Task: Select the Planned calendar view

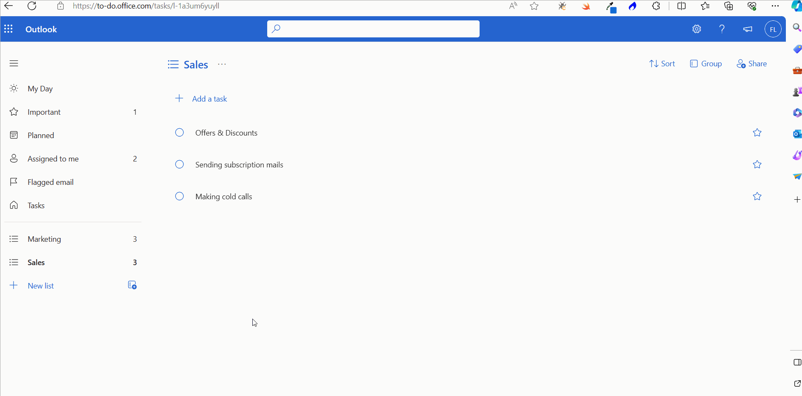Action: pyautogui.click(x=40, y=135)
